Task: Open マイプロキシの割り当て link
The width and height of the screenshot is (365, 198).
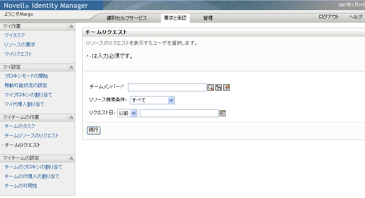Action: pyautogui.click(x=28, y=95)
